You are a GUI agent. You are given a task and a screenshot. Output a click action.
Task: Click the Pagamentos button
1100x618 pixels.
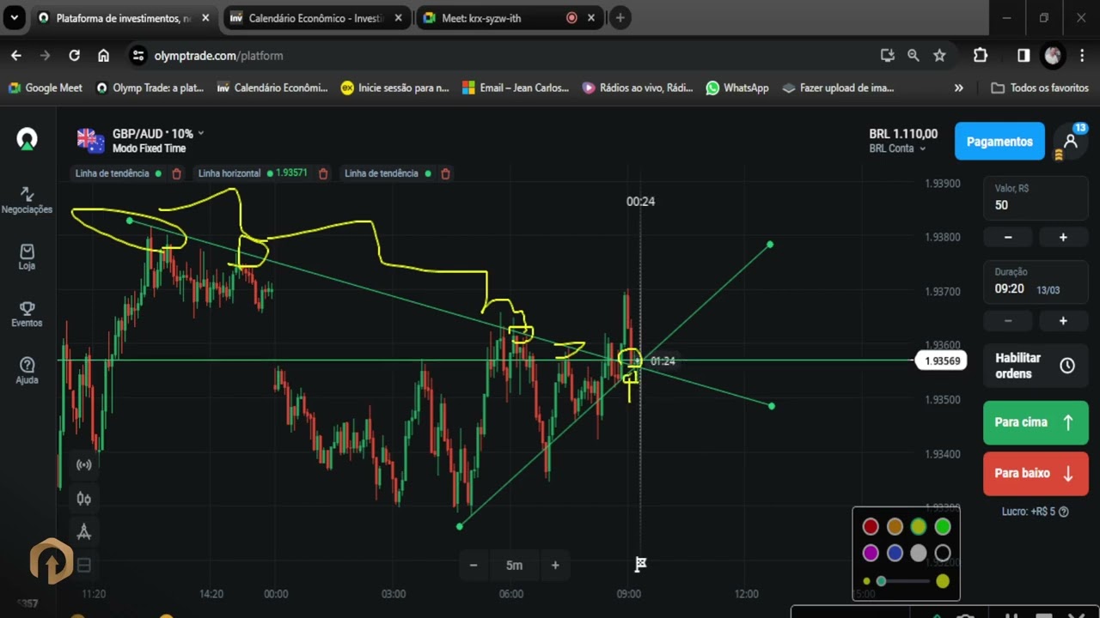[x=999, y=142]
